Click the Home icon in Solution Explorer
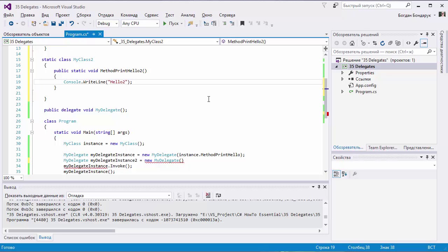Viewport: 448px width, 252px height. [352, 43]
